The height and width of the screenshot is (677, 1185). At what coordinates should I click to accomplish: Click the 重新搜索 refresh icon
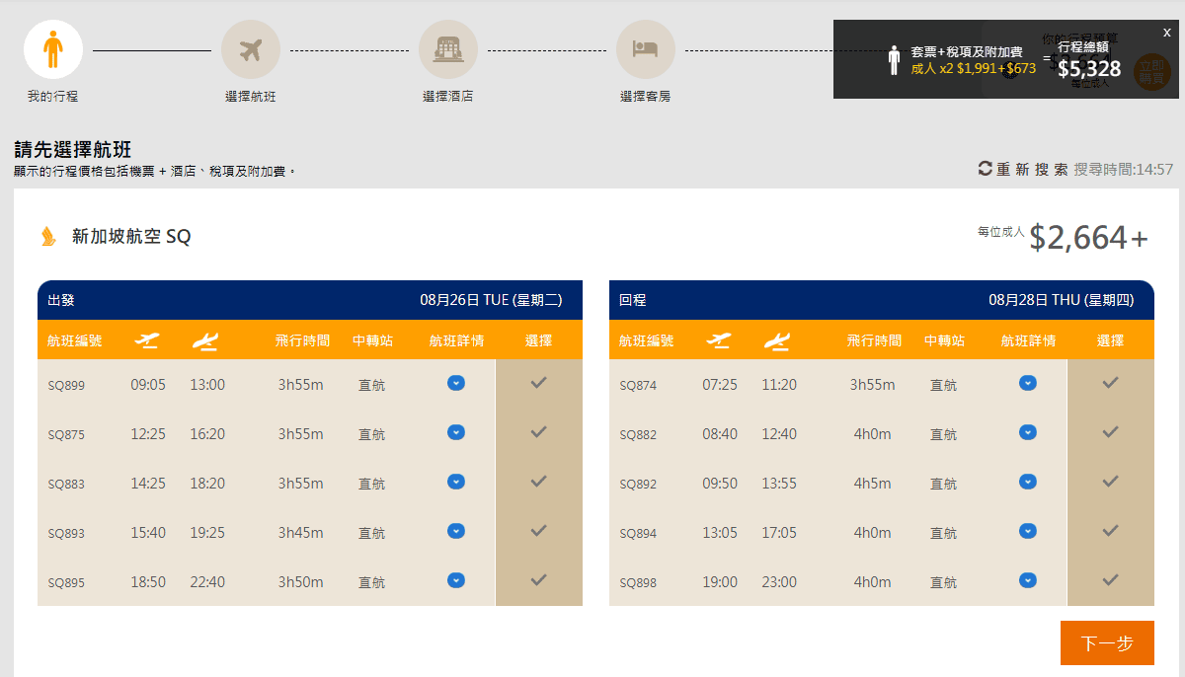click(x=985, y=169)
